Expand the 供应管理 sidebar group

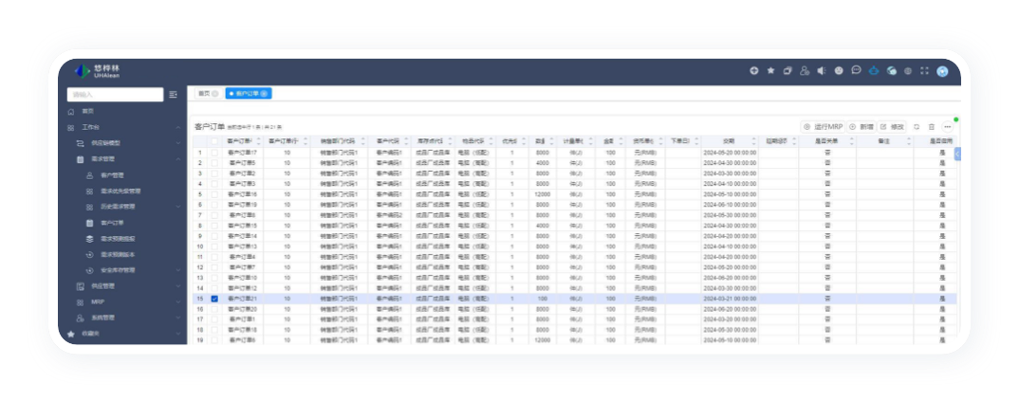click(178, 286)
